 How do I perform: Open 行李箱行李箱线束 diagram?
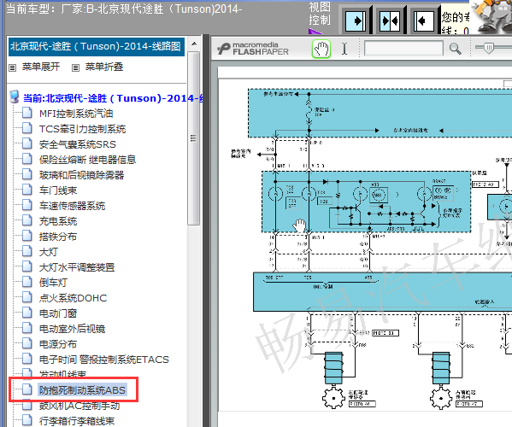(77, 421)
